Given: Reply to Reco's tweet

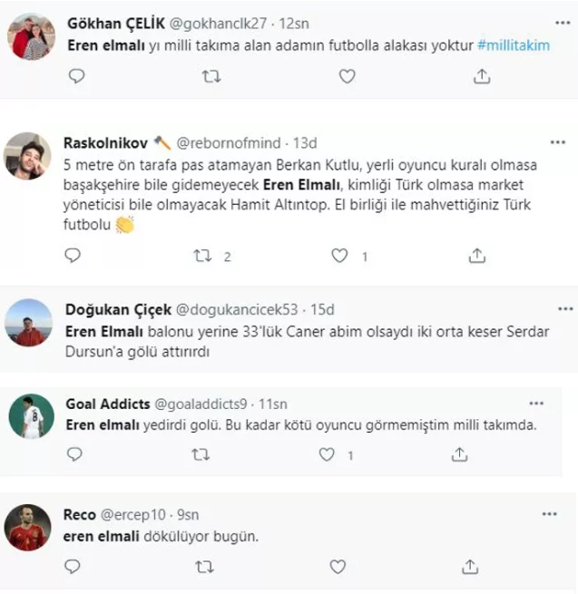Looking at the screenshot, I should [77, 567].
